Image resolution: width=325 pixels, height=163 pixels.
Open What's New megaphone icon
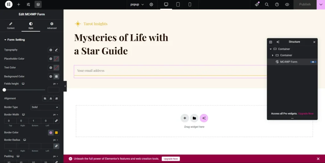257,4
